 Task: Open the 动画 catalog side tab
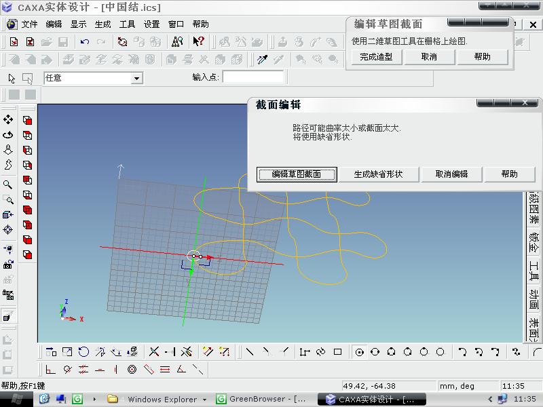click(533, 300)
